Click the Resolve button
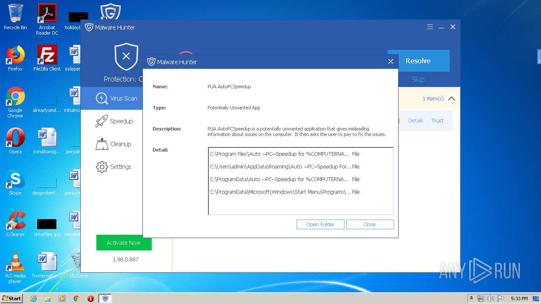Viewport: 541px width, 304px height. click(418, 61)
